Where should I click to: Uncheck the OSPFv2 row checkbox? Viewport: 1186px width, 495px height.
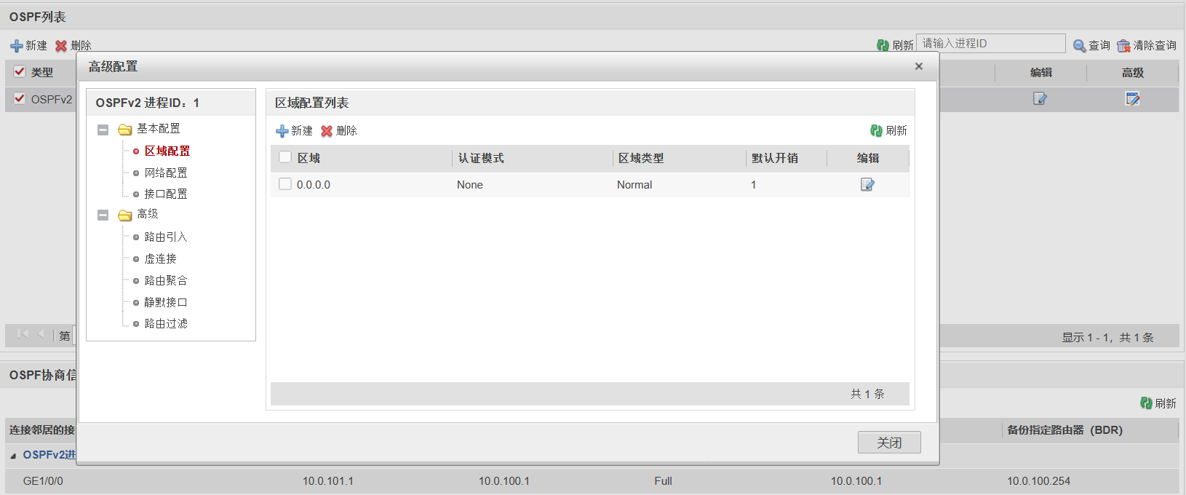tap(20, 98)
